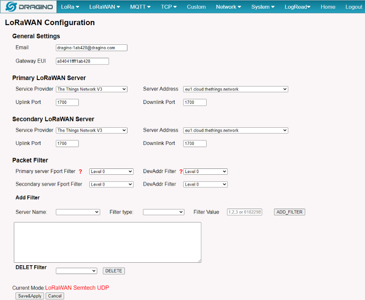The image size is (365, 300).
Task: Click the Dragino logo
Action: (29, 7)
